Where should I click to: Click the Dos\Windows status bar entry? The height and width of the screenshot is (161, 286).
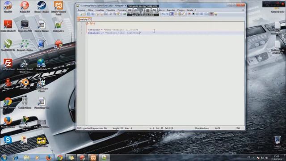click(x=202, y=128)
